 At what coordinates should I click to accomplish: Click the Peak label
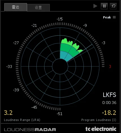[x=107, y=17]
